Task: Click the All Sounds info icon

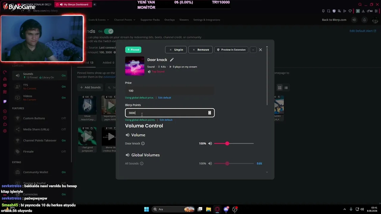Action: (142, 163)
